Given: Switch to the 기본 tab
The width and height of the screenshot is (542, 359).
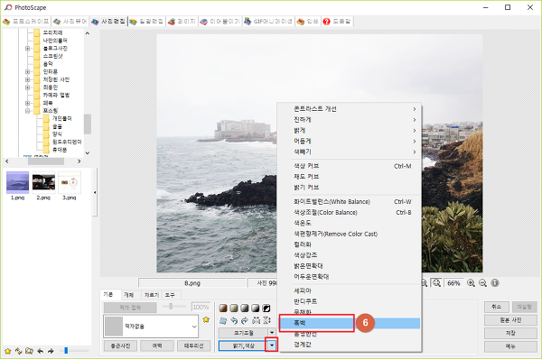Looking at the screenshot, I should coord(109,294).
